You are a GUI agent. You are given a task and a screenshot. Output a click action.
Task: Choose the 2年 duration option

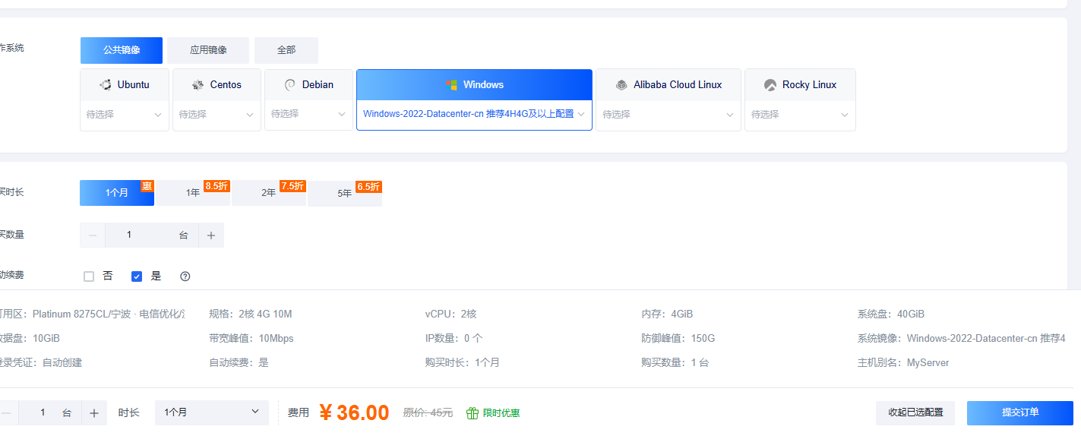pyautogui.click(x=269, y=193)
